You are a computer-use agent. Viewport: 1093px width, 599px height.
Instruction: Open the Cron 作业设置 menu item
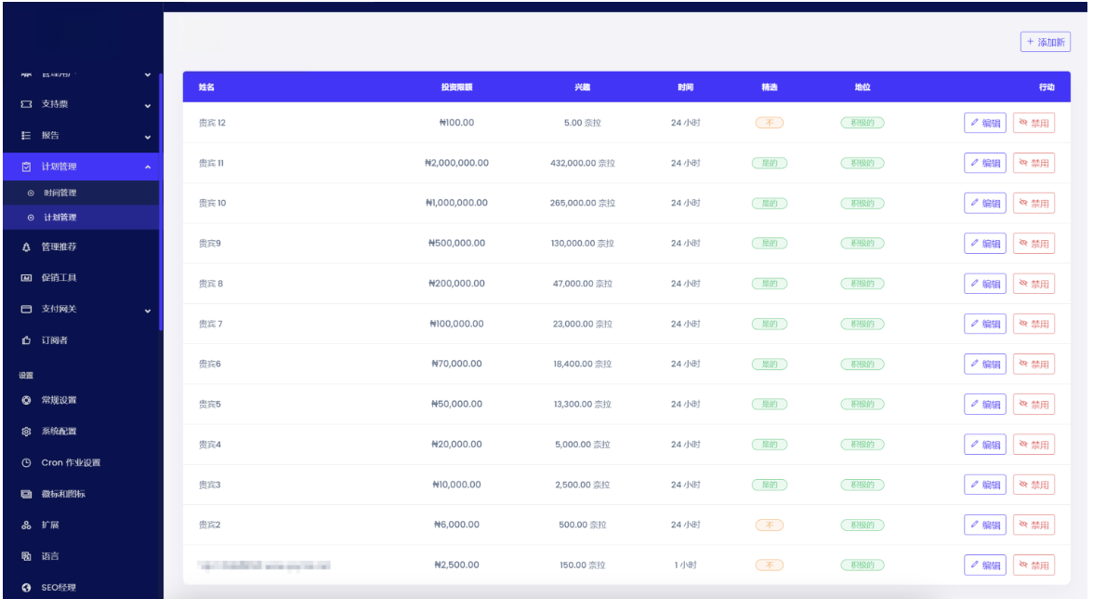81,463
